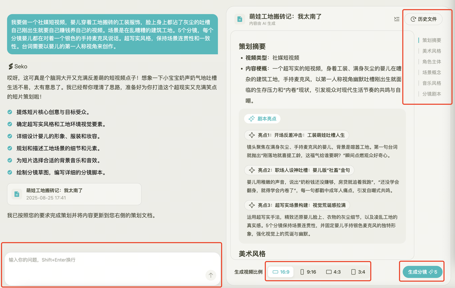Screen dimensions: 455x288
Task: Open the 萌娃工地搬砖记 file card in chat
Action: tap(74, 194)
